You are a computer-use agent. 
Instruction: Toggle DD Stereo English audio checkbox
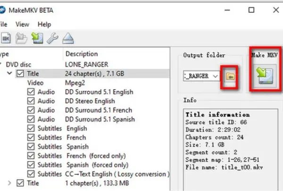coord(31,101)
